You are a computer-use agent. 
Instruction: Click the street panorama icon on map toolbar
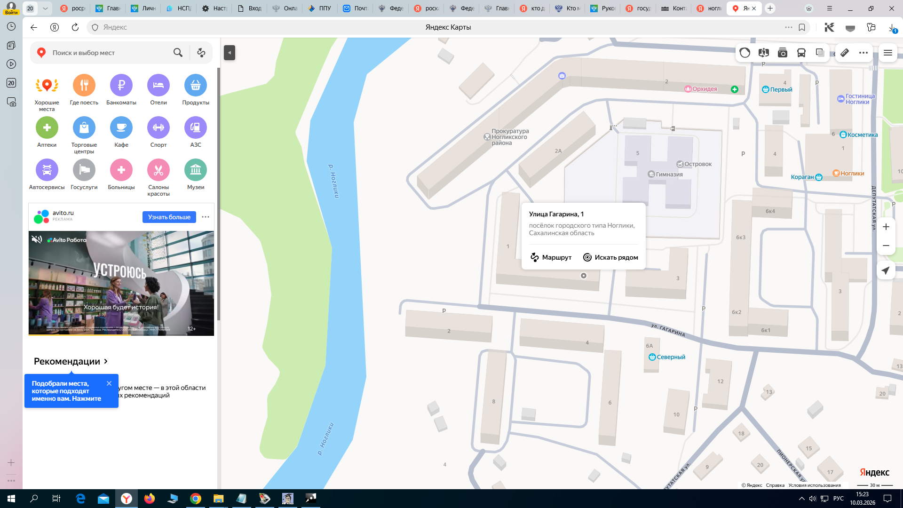click(x=764, y=53)
